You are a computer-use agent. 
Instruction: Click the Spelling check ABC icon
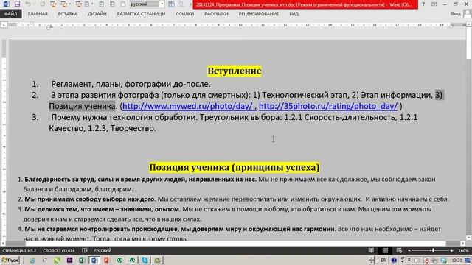pyautogui.click(x=171, y=4)
